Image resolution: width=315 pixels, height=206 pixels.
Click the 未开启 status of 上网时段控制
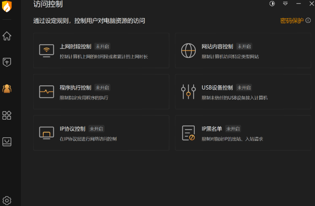102,47
